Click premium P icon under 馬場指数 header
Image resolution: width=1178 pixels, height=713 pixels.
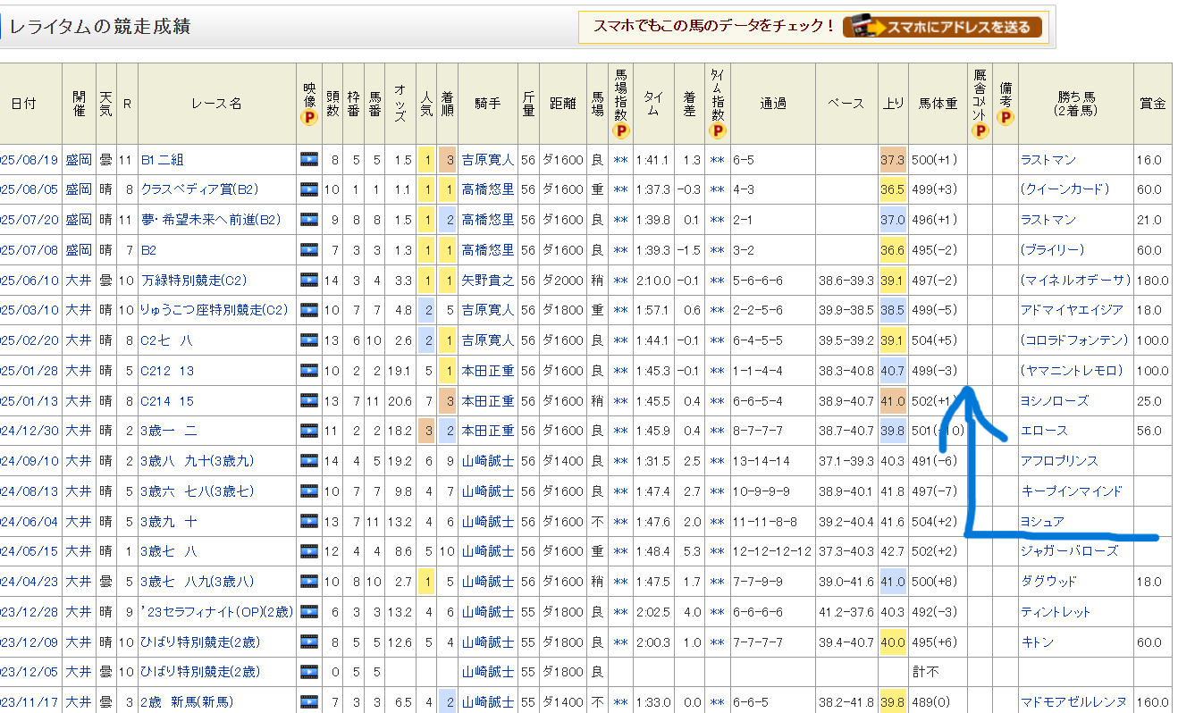click(621, 131)
